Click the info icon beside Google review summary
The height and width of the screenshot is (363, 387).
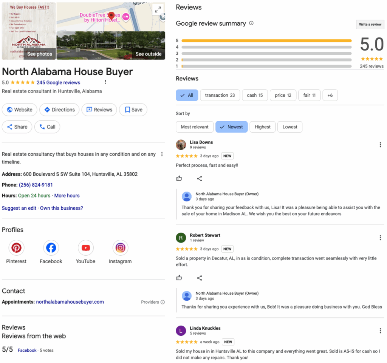click(251, 23)
